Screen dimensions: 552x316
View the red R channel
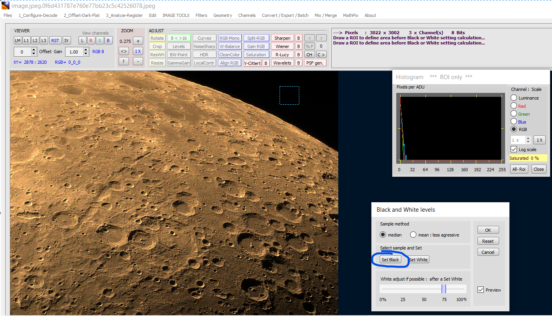tap(91, 41)
